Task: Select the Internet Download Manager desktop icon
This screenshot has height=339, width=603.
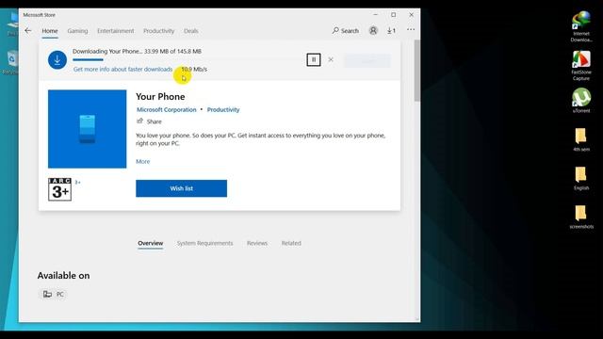Action: (581, 26)
